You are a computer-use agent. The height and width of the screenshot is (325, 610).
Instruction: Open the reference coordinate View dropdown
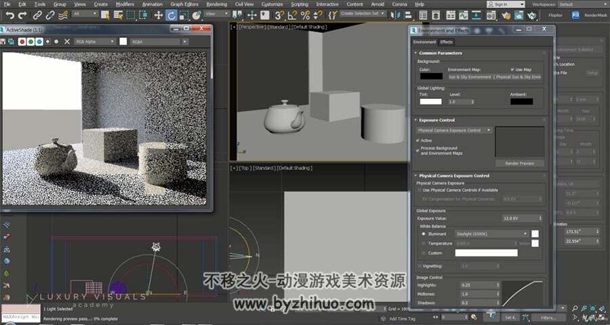point(217,14)
